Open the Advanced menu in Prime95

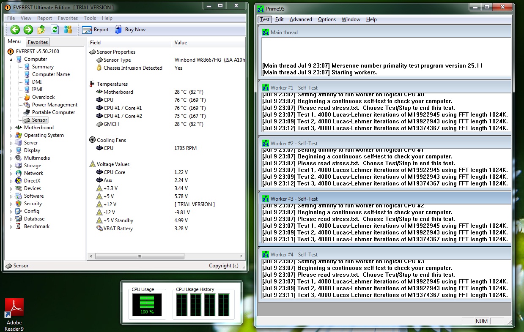click(x=301, y=19)
